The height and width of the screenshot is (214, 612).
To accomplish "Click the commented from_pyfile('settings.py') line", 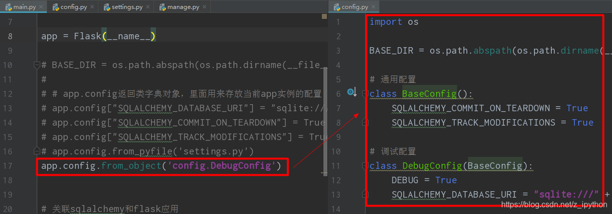I will [x=148, y=151].
